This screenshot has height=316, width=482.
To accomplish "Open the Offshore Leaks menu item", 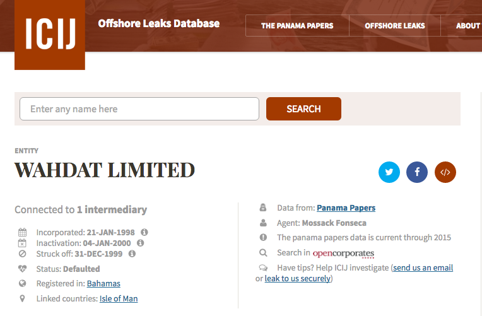I will [394, 26].
